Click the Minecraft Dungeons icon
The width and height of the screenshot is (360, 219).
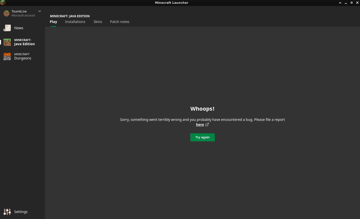click(x=7, y=56)
